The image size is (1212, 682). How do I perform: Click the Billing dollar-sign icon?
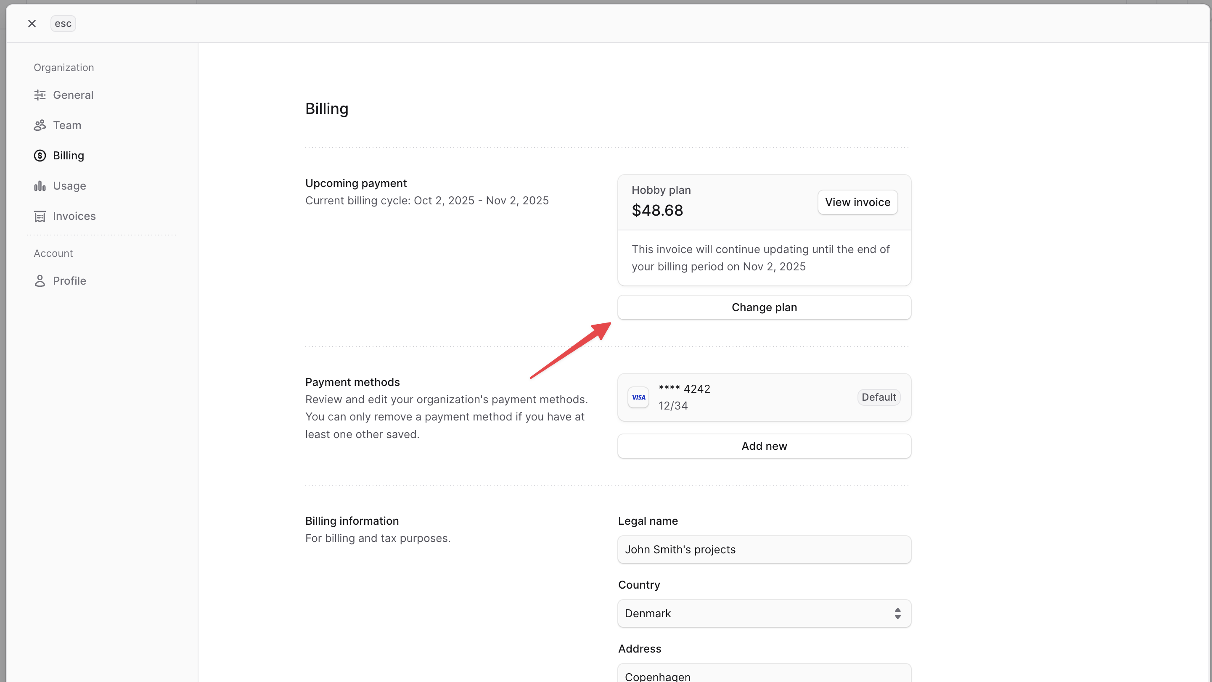click(40, 156)
